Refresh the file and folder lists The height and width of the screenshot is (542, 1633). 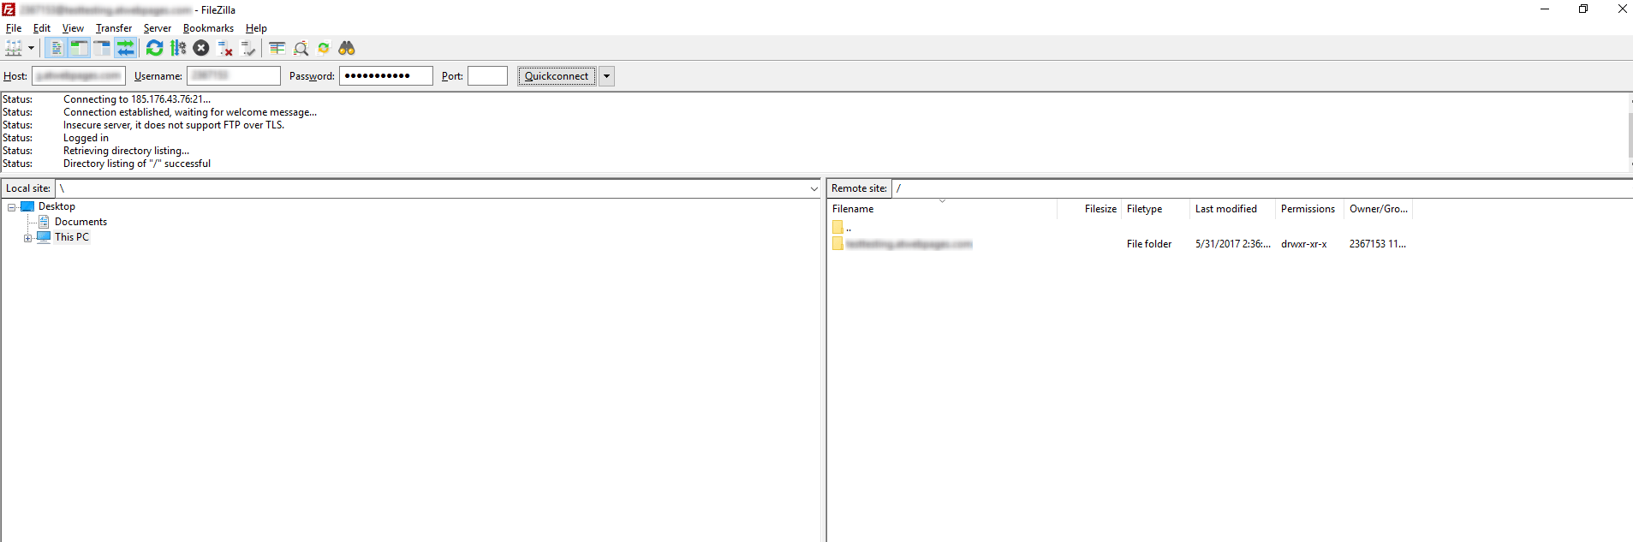pyautogui.click(x=154, y=49)
